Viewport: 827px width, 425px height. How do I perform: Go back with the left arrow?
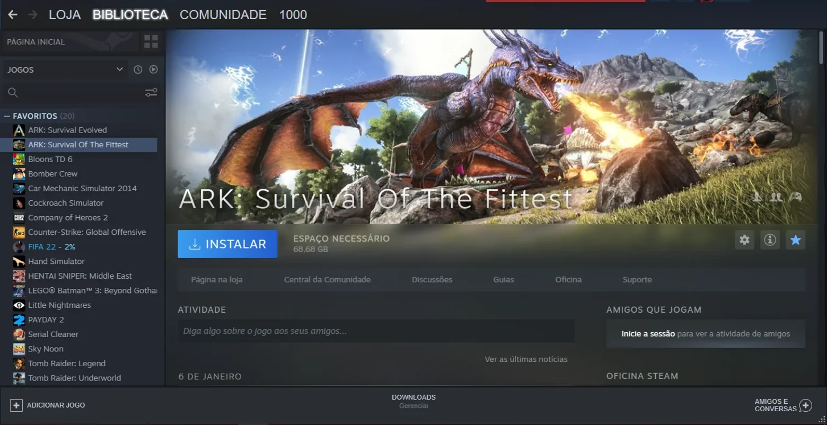13,15
